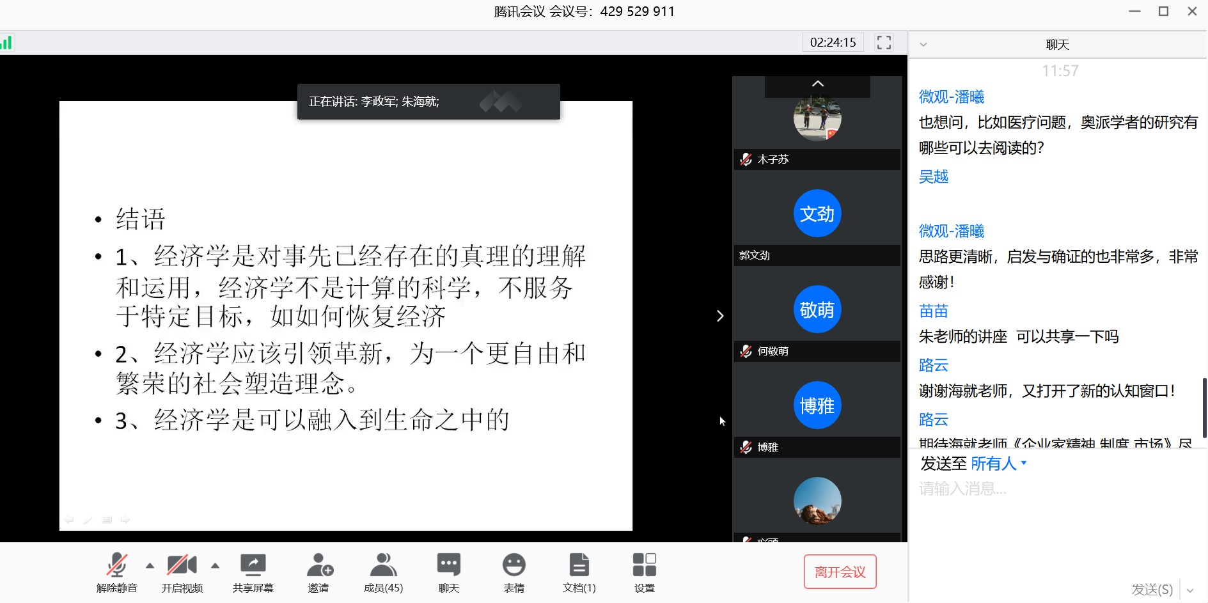Click the 共享屏幕 share screen icon
This screenshot has width=1208, height=603.
[253, 572]
